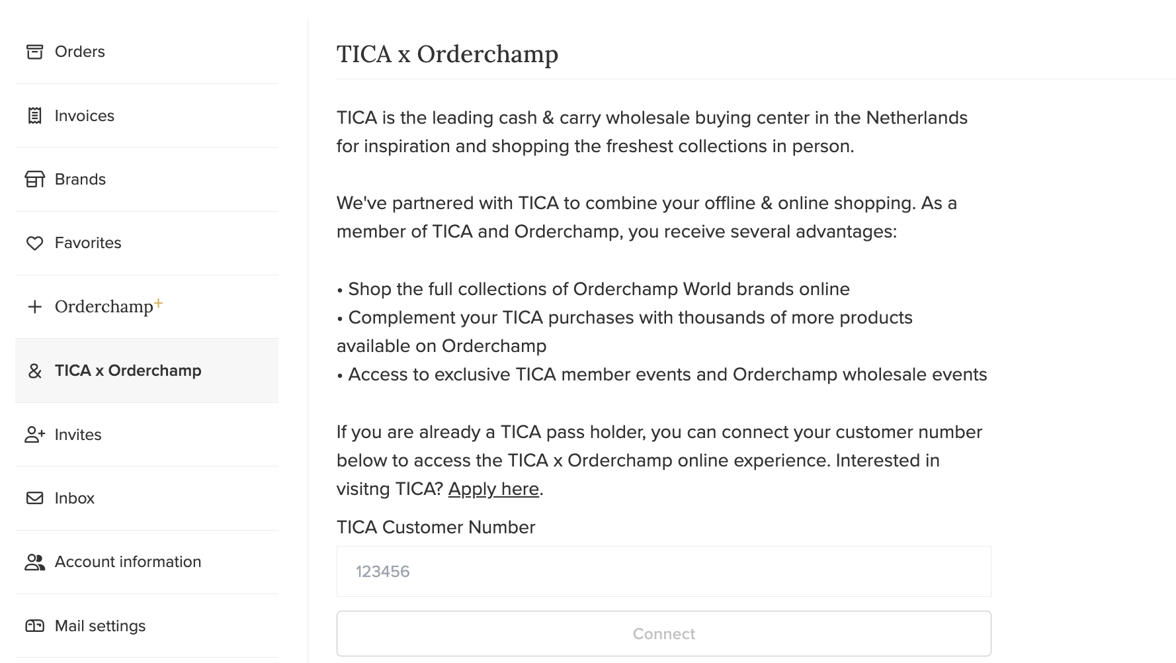
Task: Open the Orders menu item
Action: [x=147, y=52]
